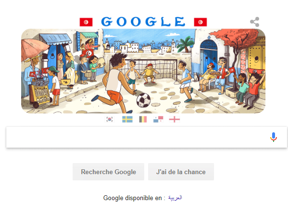288x203 pixels.
Task: Click the soccer ball in the doodle
Action: 143,100
